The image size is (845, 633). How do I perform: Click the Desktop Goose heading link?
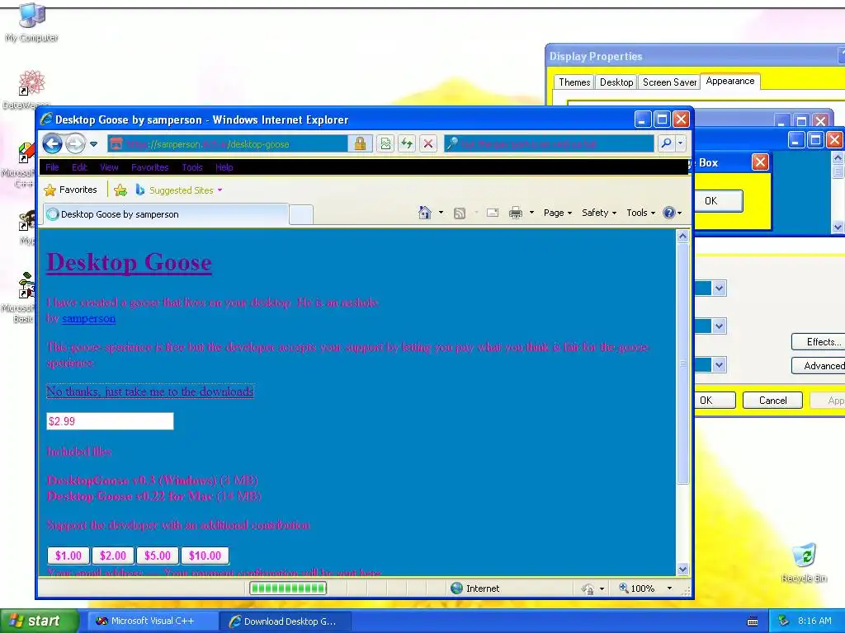[x=130, y=263]
